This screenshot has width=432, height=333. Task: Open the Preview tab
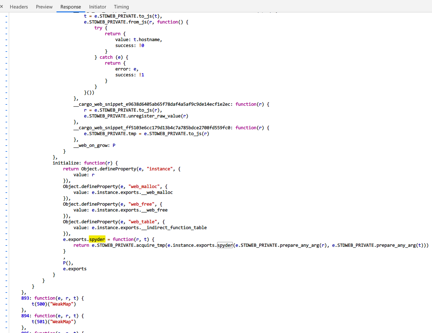[x=44, y=7]
